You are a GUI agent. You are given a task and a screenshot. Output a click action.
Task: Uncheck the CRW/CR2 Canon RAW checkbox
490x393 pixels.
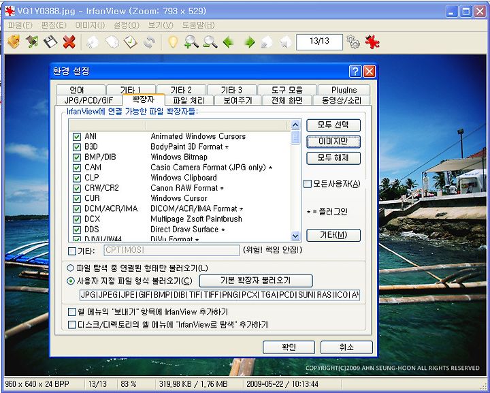76,188
